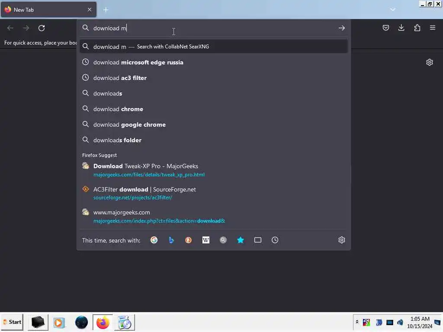Click the volume speaker tray icon
The height and width of the screenshot is (332, 443).
click(400, 322)
